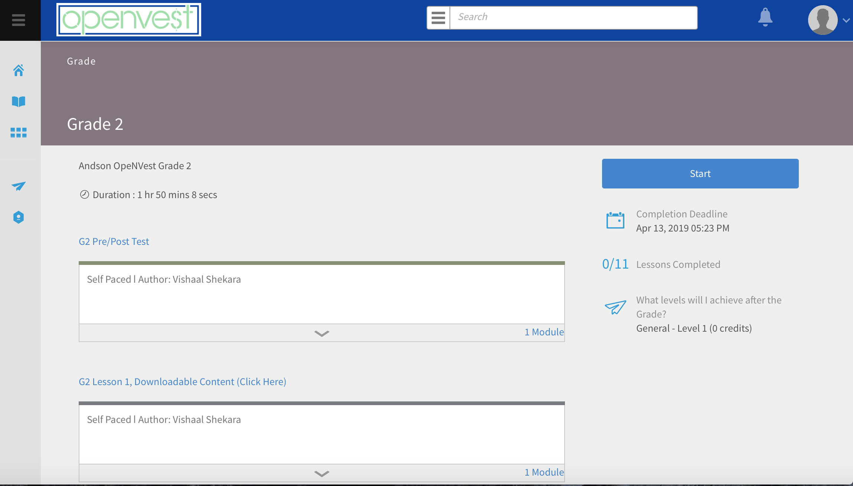Image resolution: width=853 pixels, height=486 pixels.
Task: Expand the G2 Pre/Post Test chevron
Action: 321,333
